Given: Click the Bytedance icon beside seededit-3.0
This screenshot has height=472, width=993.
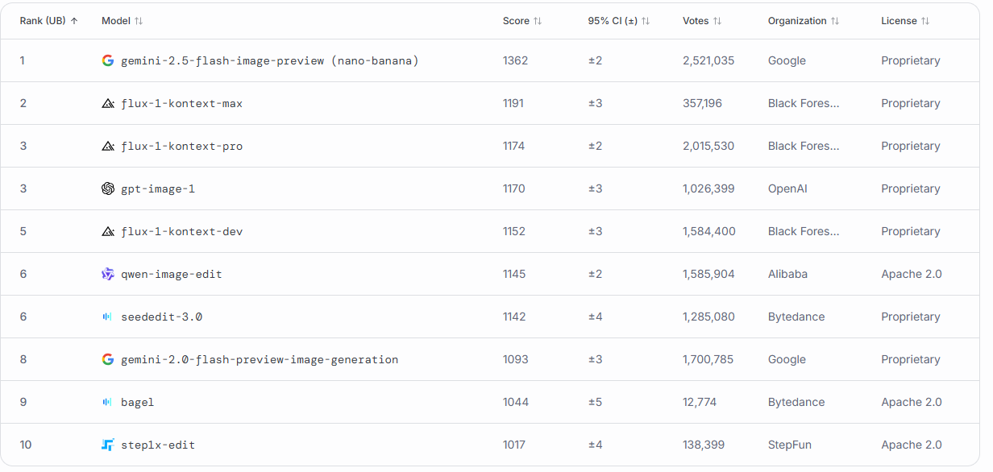Looking at the screenshot, I should [108, 317].
